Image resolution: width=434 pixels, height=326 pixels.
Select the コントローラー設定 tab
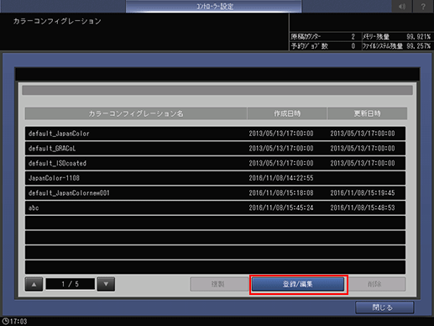coord(214,6)
